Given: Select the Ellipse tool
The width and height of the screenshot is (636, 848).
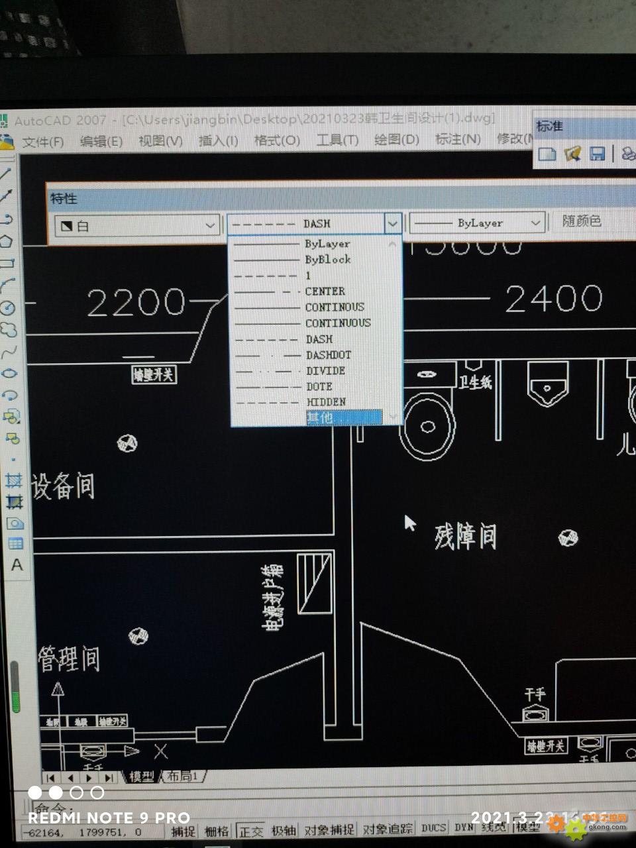Looking at the screenshot, I should 9,373.
